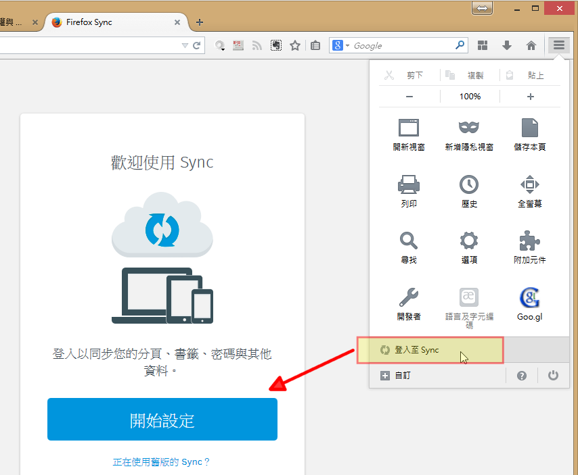Open the URL history dropdown arrow
The height and width of the screenshot is (475, 578).
[185, 46]
